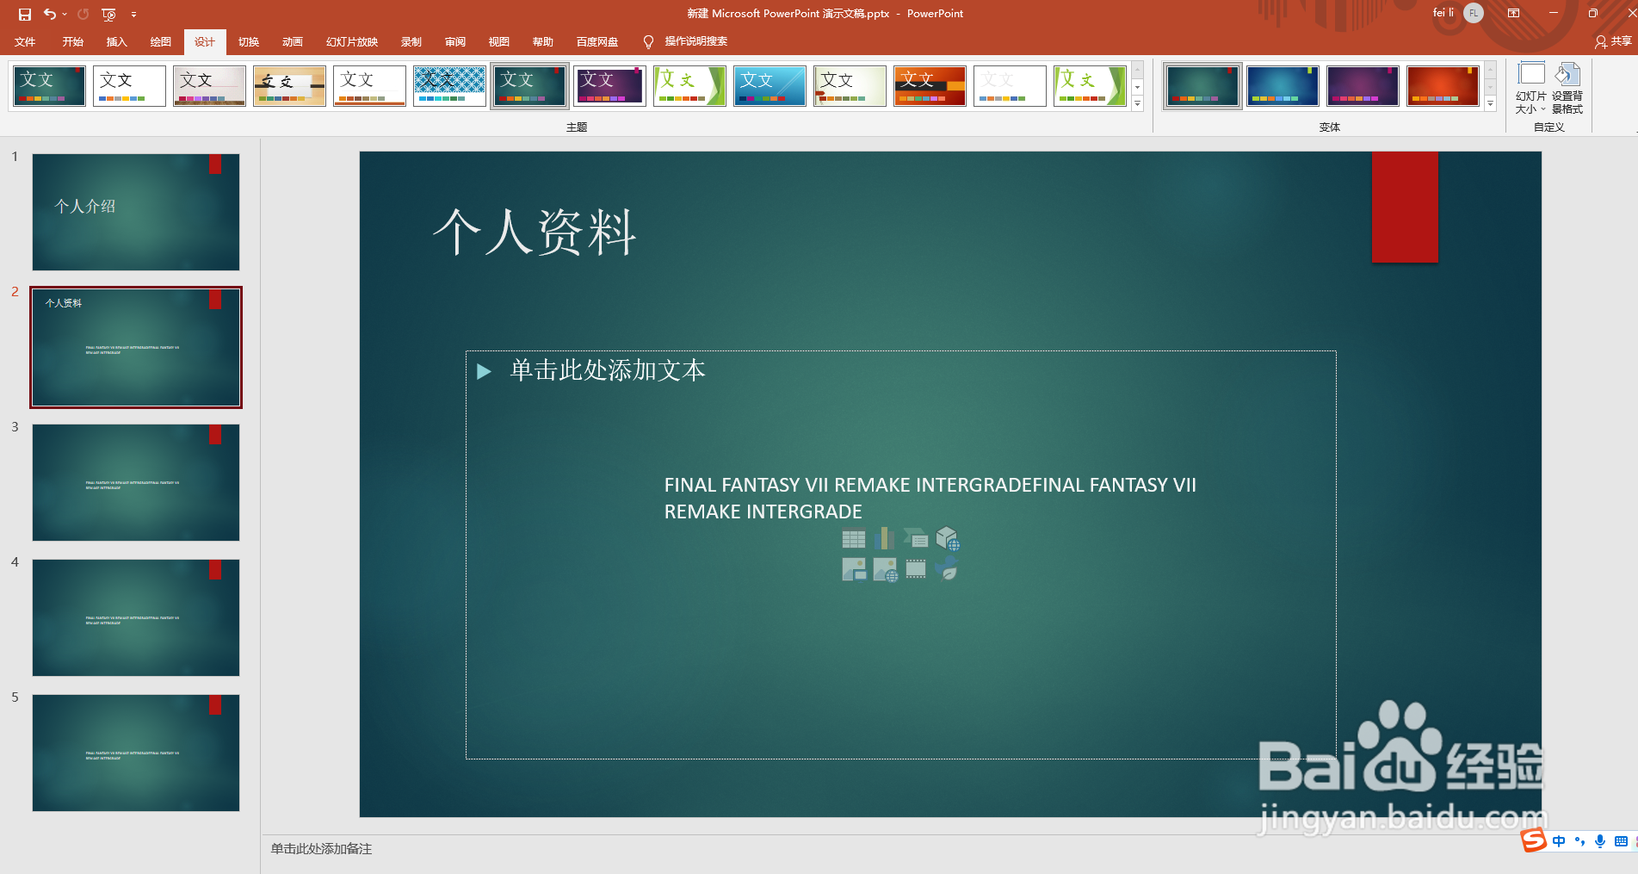
Task: Select slide 4 thumbnail
Action: click(x=136, y=617)
